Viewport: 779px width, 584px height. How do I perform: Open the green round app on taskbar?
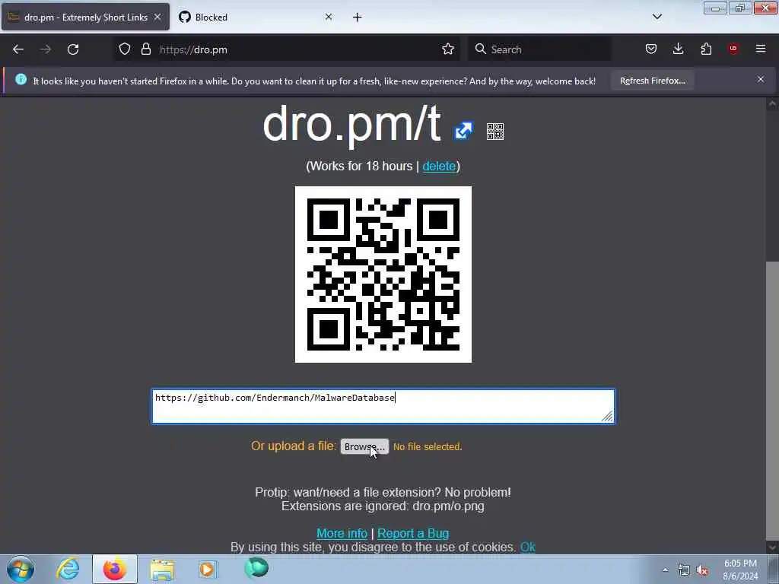point(256,568)
